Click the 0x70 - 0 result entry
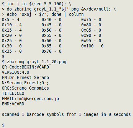 (x=51, y=51)
